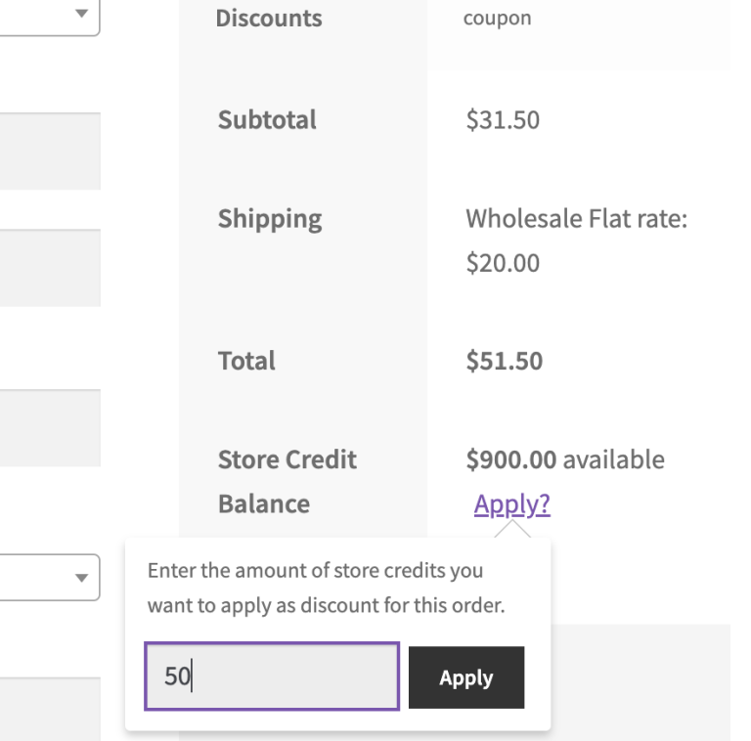Viewport: 751px width, 741px height.
Task: Click the dark Apply button
Action: point(466,677)
